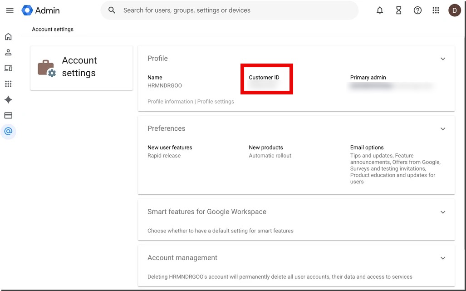Click New user features label
The image size is (466, 291).
coord(170,148)
